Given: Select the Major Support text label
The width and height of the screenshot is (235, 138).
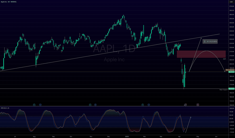Looking at the screenshot, I should 224,90.
